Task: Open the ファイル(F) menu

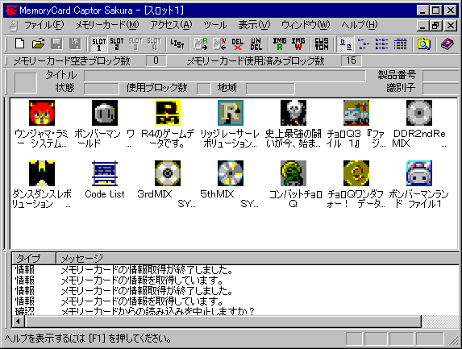Action: click(44, 25)
